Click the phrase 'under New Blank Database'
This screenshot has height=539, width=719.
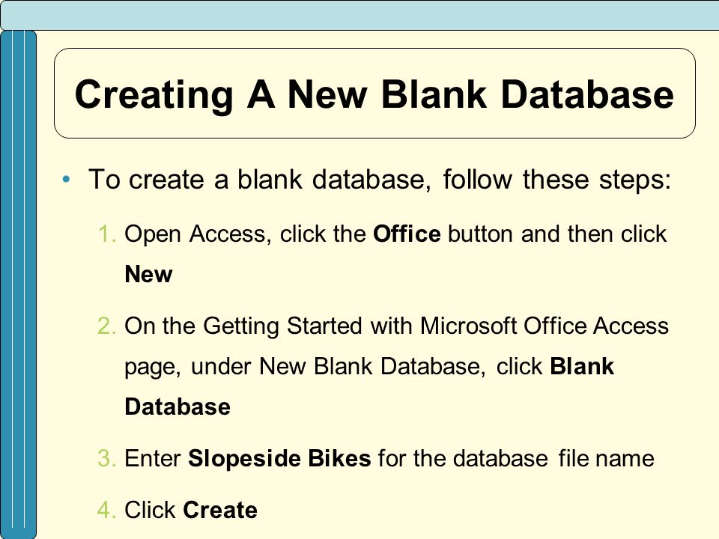pos(338,366)
